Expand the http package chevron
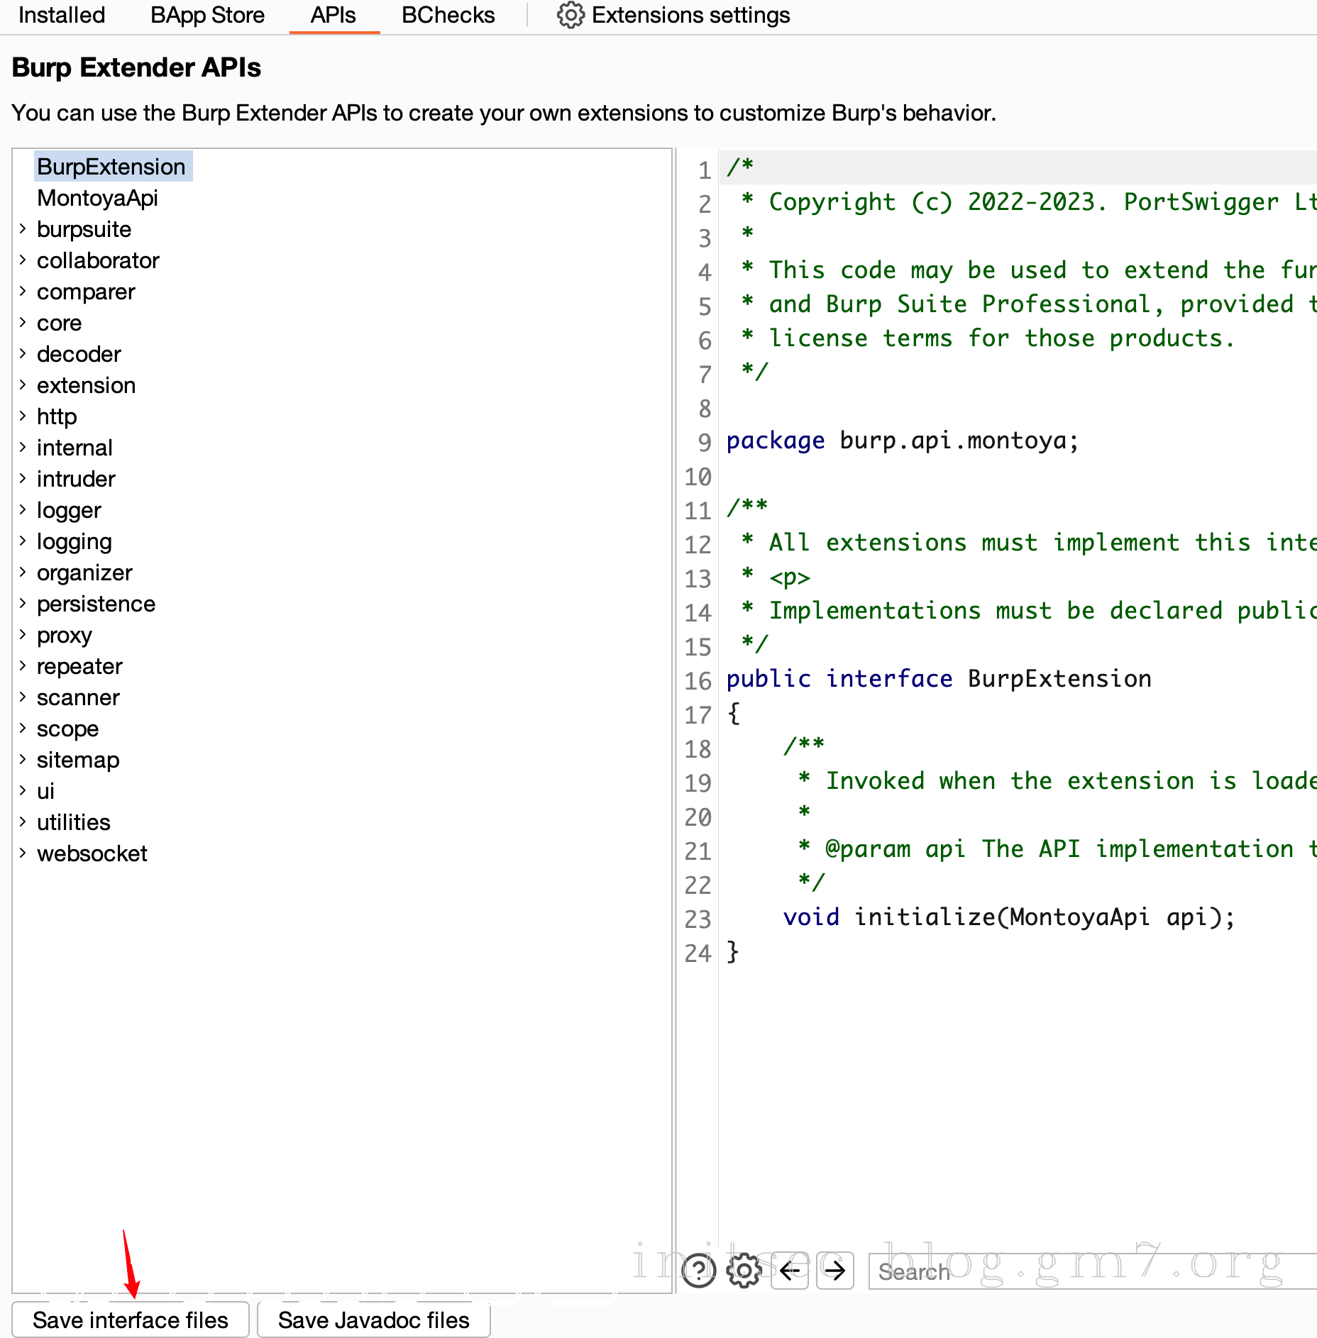Viewport: 1317px width, 1338px height. coord(23,416)
